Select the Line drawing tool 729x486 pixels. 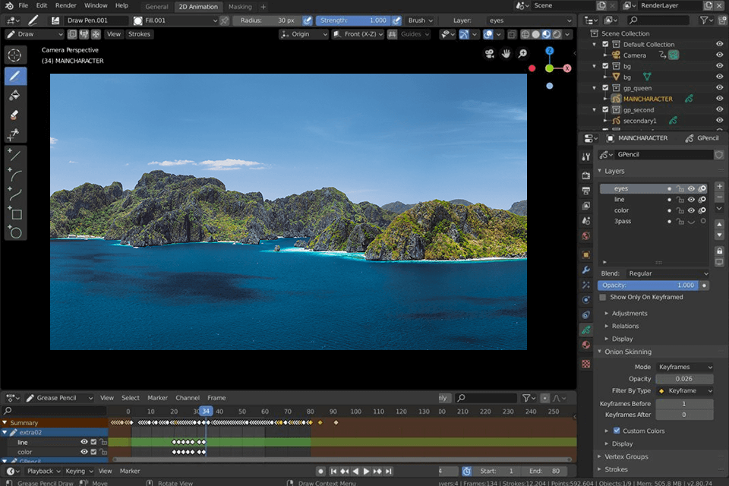(15, 156)
